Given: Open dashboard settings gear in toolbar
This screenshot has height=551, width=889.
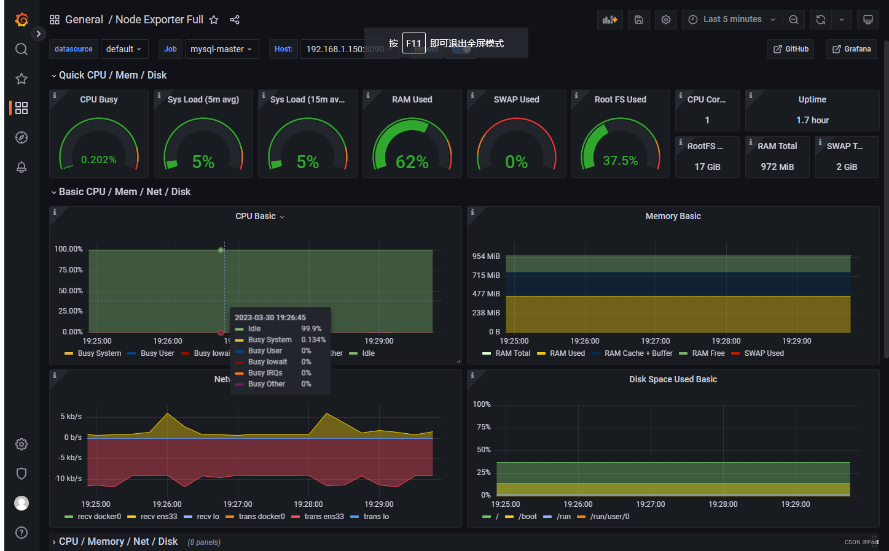Looking at the screenshot, I should 666,20.
